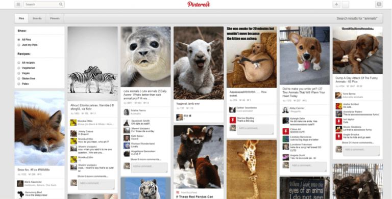The width and height of the screenshot is (392, 199).
Task: Open the notifications speech bubble icon
Action: point(379,4)
